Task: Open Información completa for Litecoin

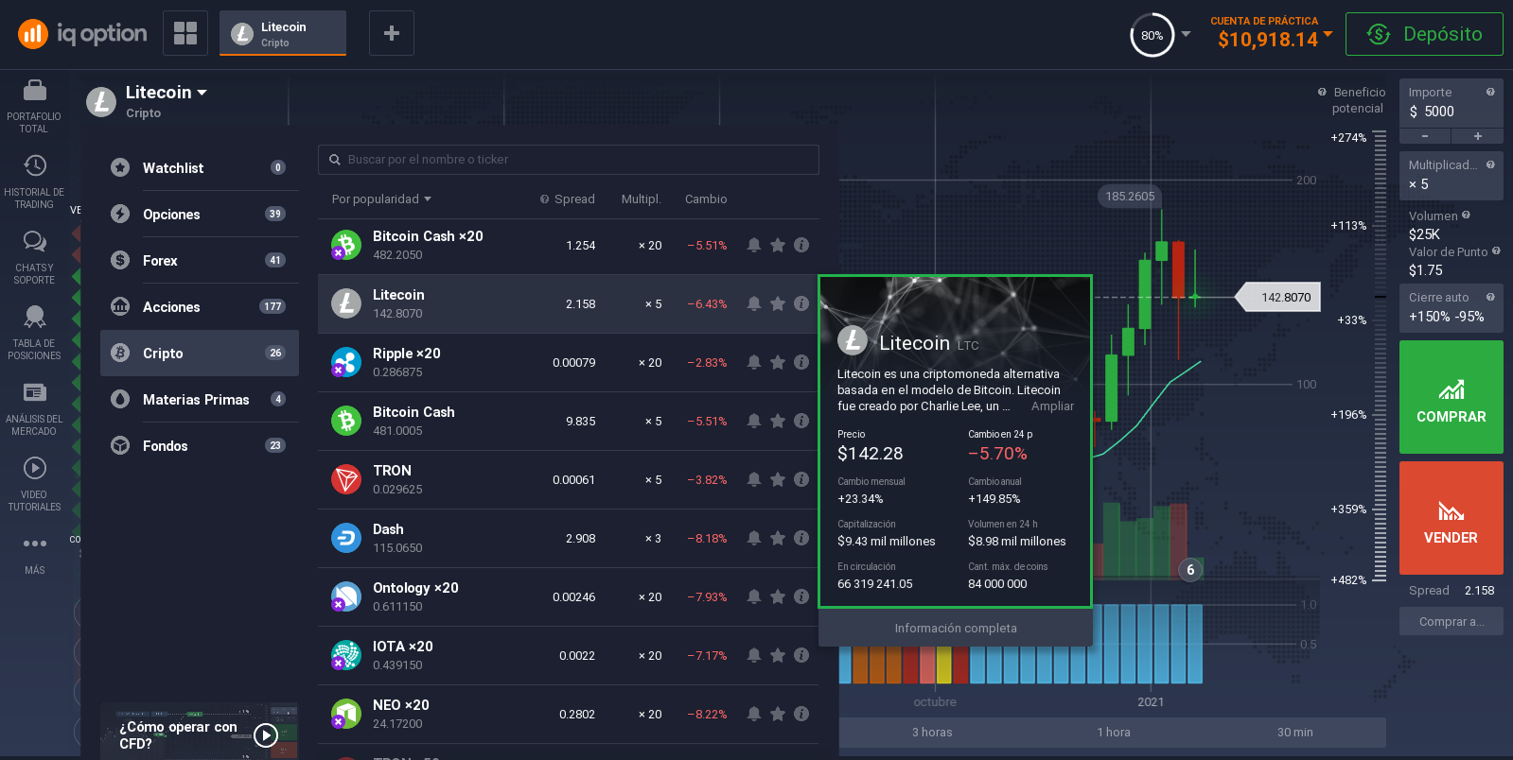Action: click(956, 628)
